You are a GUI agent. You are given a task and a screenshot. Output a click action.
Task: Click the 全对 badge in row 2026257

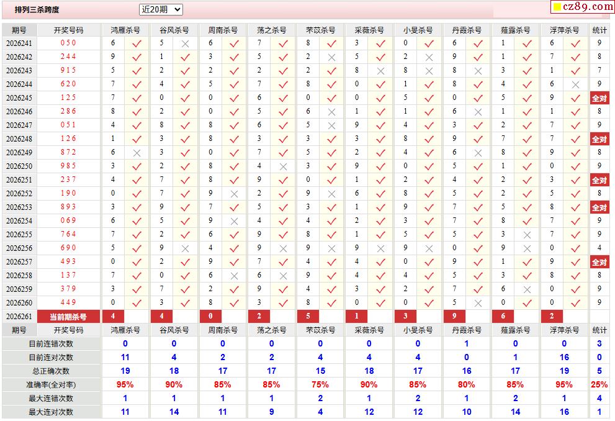coord(599,262)
